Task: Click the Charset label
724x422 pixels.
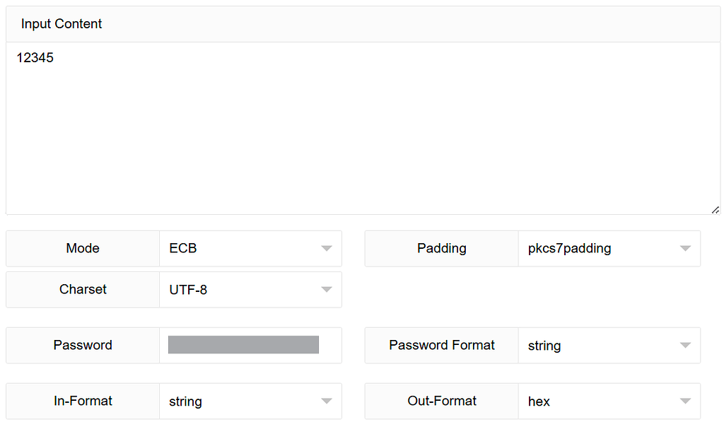Action: coord(83,289)
